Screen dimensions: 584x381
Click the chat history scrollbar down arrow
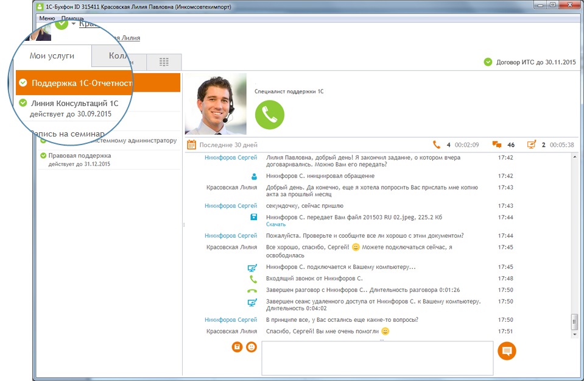point(575,335)
